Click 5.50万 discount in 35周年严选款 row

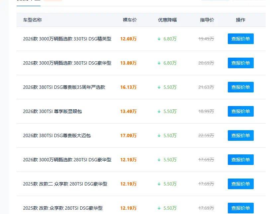170,87
